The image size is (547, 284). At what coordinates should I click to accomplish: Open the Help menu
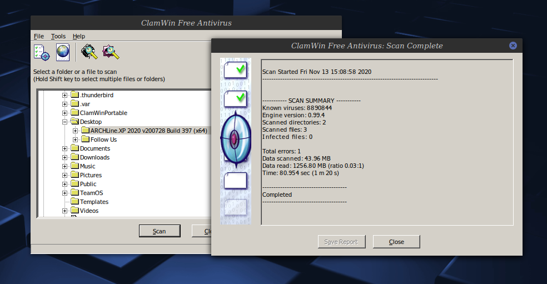click(79, 36)
